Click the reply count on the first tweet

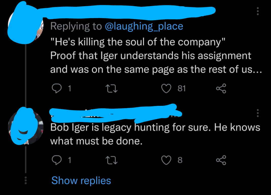(x=70, y=88)
